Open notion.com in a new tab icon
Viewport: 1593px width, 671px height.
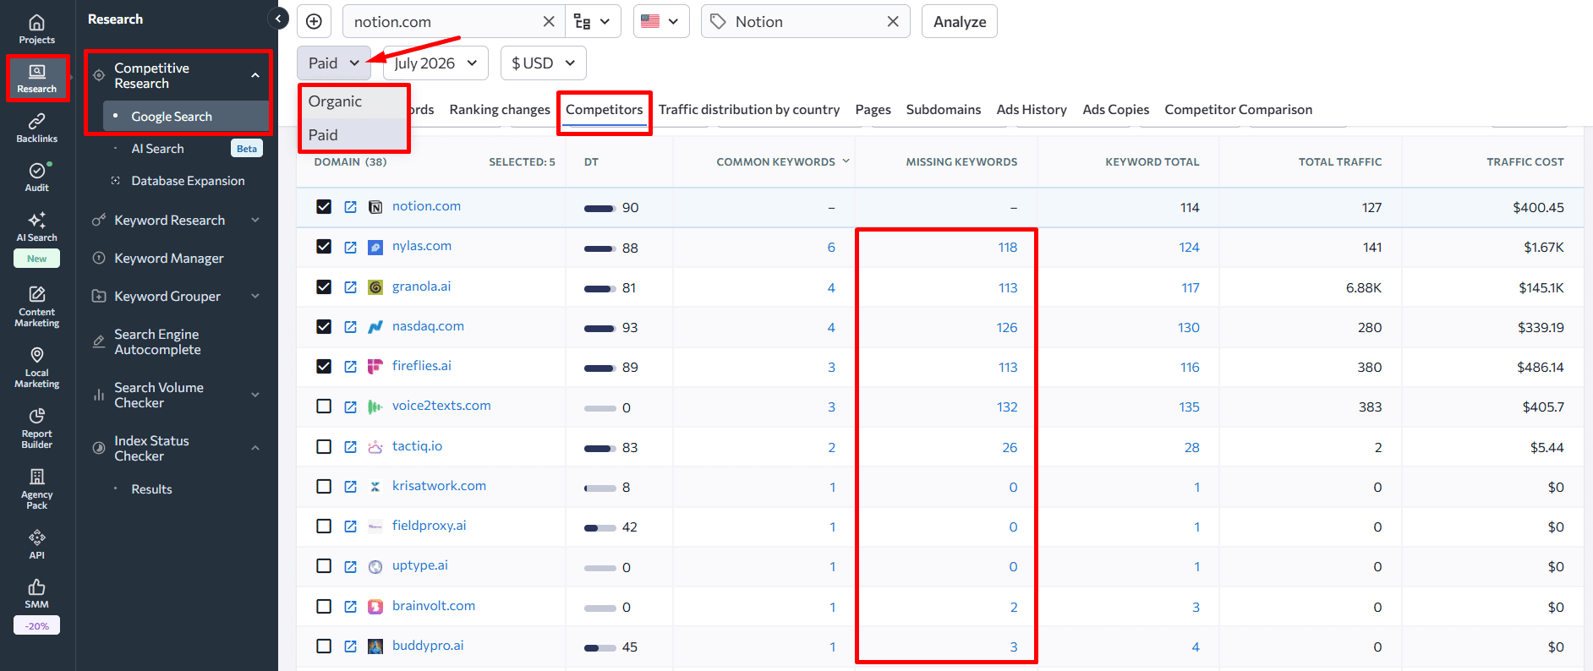click(350, 207)
